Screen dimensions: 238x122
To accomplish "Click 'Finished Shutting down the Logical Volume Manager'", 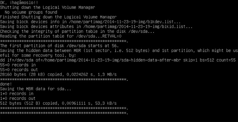I will coord(58,17).
